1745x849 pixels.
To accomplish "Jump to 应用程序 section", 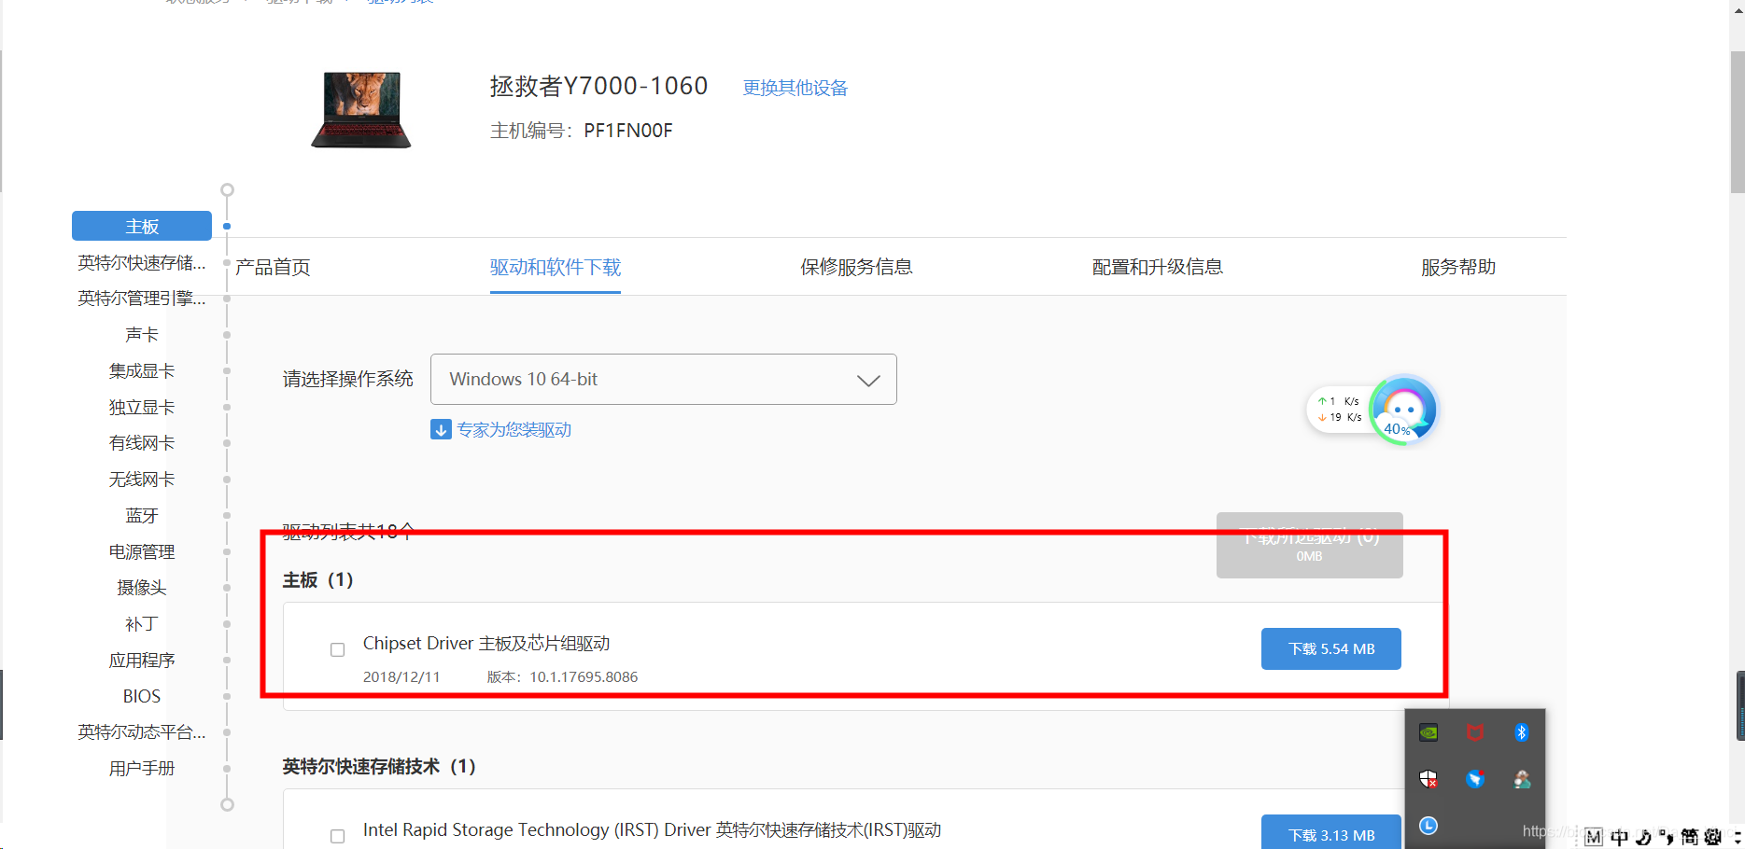I will (142, 660).
